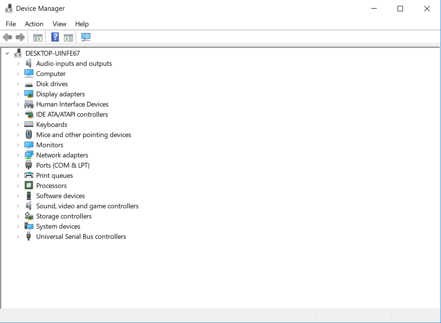Image resolution: width=441 pixels, height=323 pixels.
Task: Expand Mice and other pointing devices chevron
Action: click(x=18, y=135)
